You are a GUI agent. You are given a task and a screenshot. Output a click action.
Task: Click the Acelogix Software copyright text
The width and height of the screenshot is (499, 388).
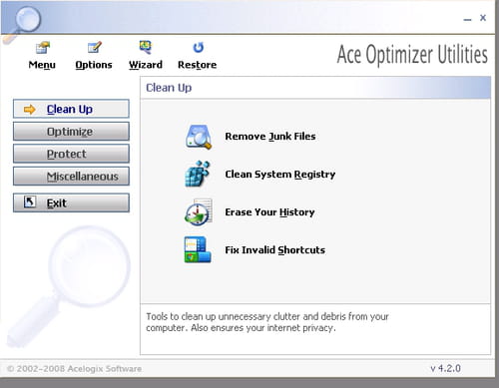click(x=74, y=369)
